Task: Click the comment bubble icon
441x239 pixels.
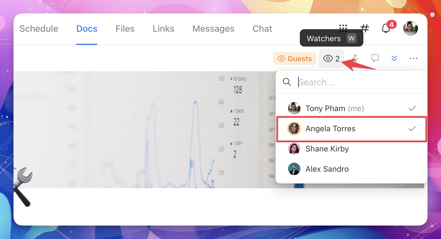Action: pyautogui.click(x=375, y=58)
